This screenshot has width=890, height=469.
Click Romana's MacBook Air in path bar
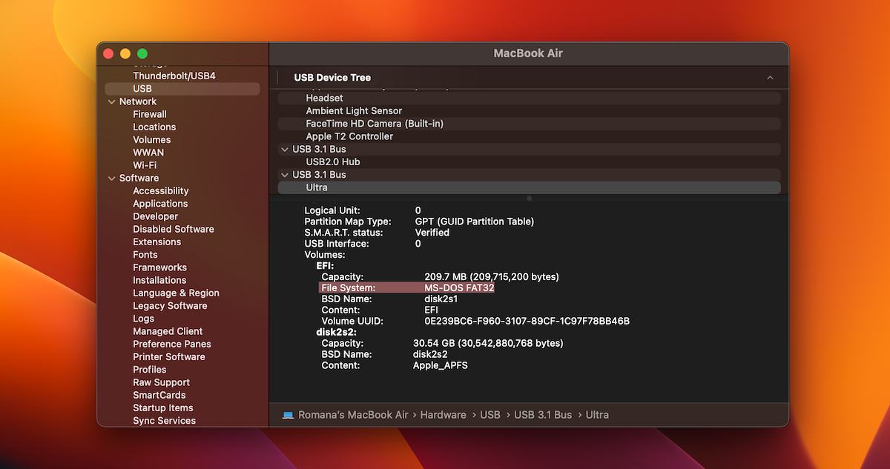(353, 415)
